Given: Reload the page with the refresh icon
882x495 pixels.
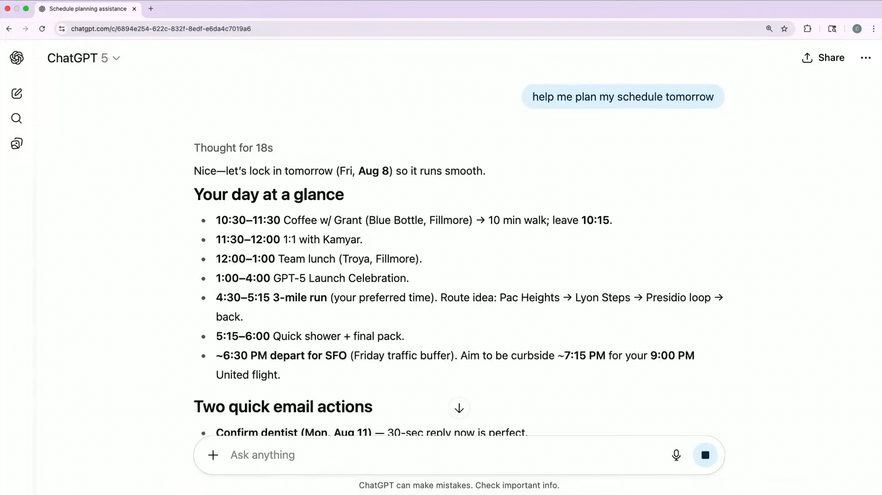Looking at the screenshot, I should pyautogui.click(x=42, y=29).
